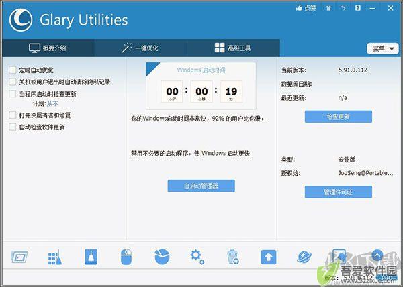
Task: Click the n/a value beside 最近更新
Action: [343, 98]
